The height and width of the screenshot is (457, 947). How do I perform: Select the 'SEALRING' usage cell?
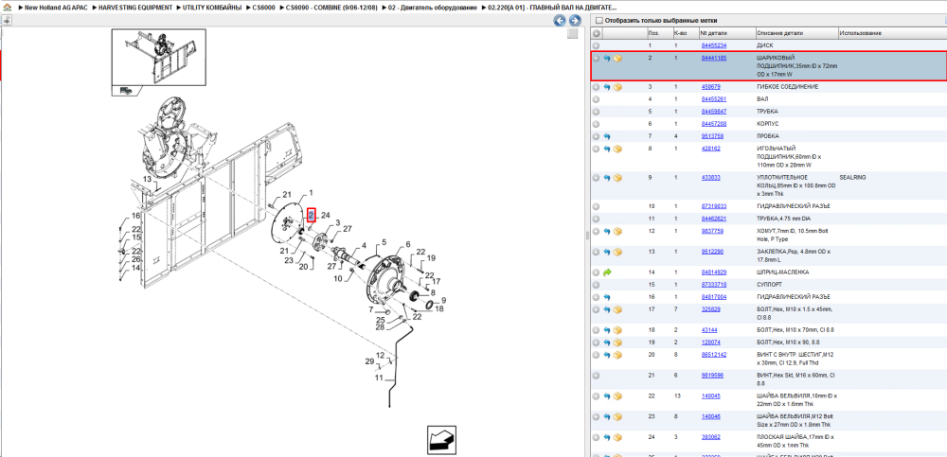click(853, 178)
